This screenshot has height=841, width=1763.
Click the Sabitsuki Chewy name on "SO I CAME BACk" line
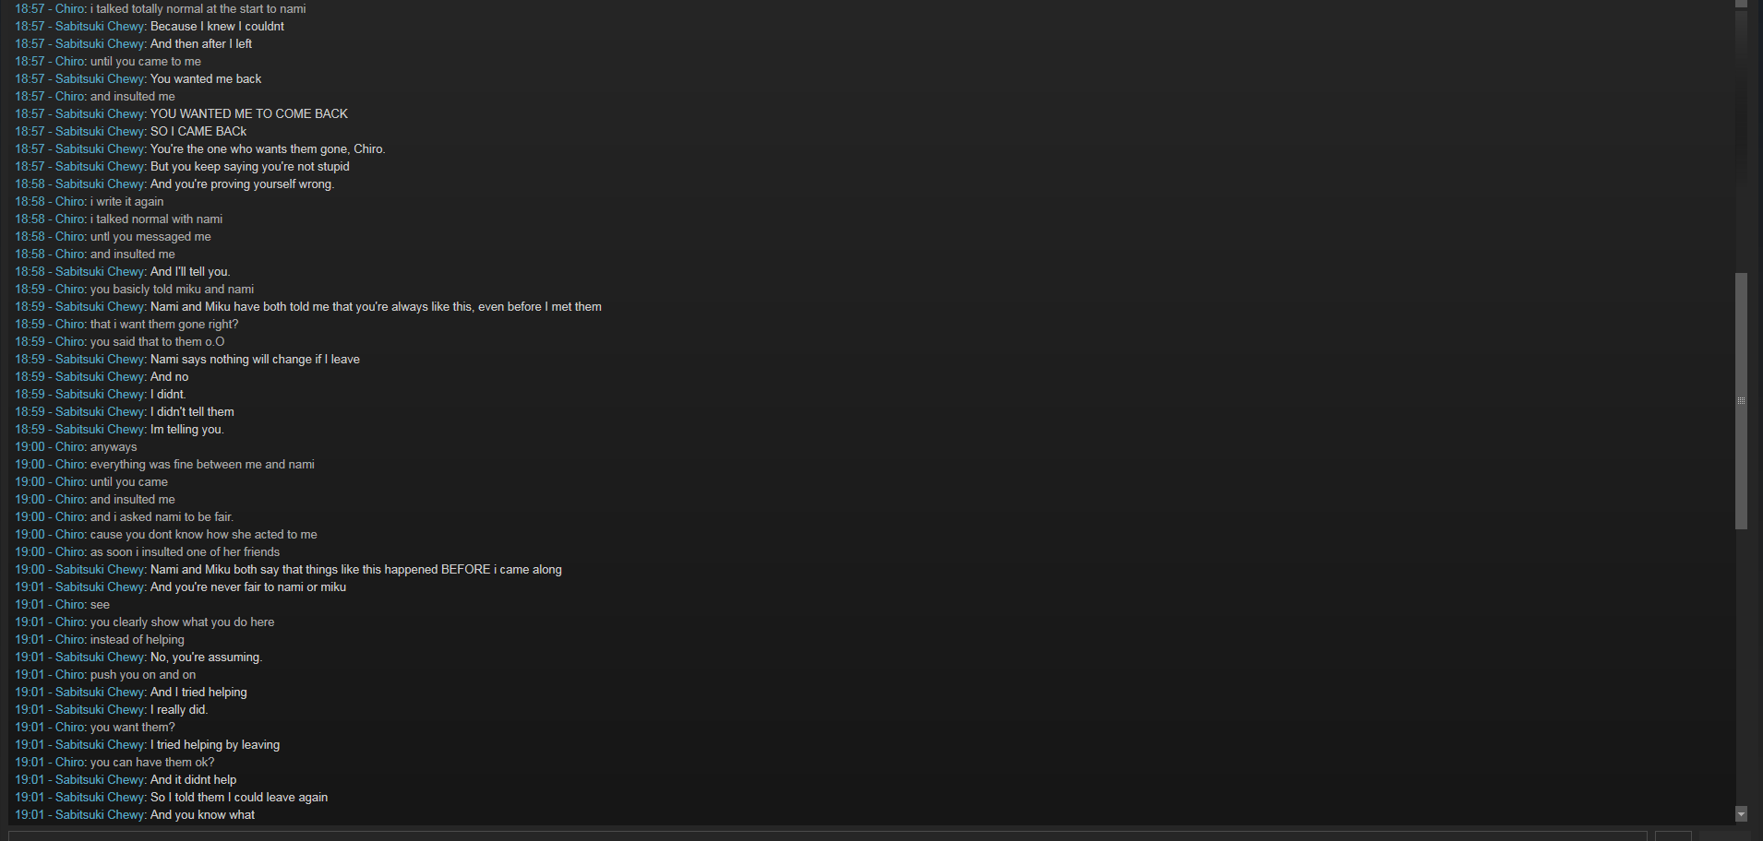pyautogui.click(x=100, y=131)
